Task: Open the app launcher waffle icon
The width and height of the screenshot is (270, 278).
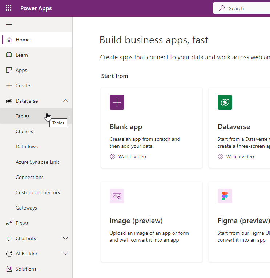Action: [x=8, y=8]
